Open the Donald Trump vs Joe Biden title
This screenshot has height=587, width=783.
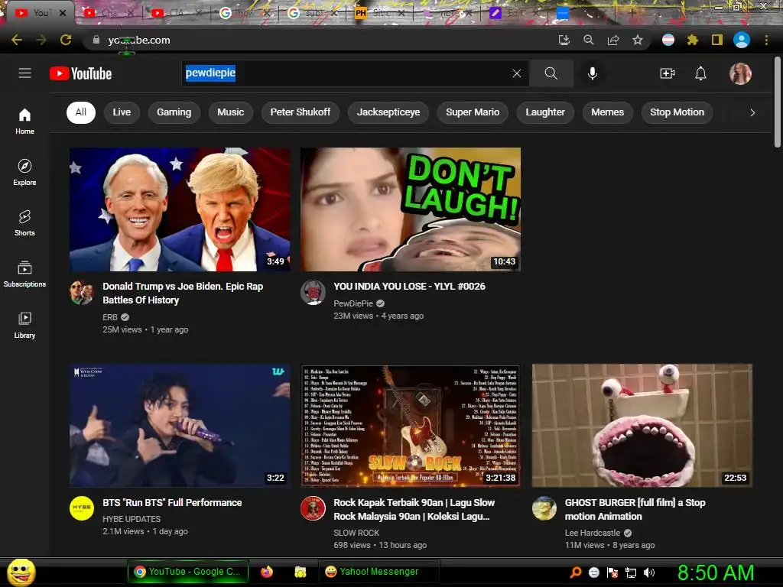coord(183,293)
